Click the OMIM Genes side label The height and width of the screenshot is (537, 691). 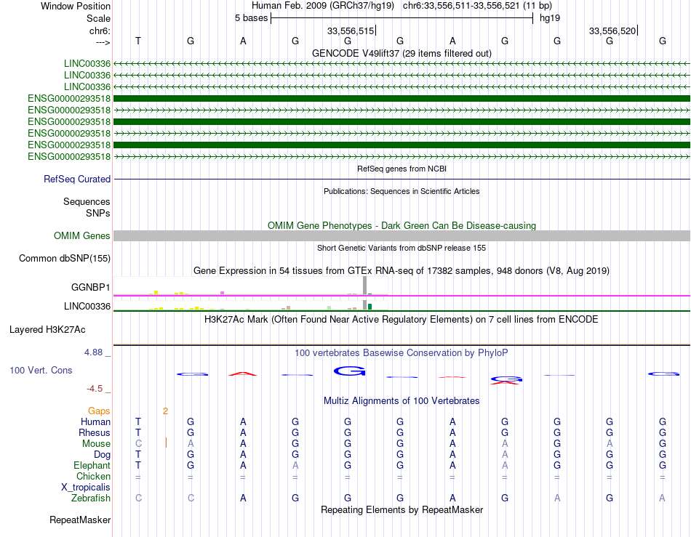(82, 236)
